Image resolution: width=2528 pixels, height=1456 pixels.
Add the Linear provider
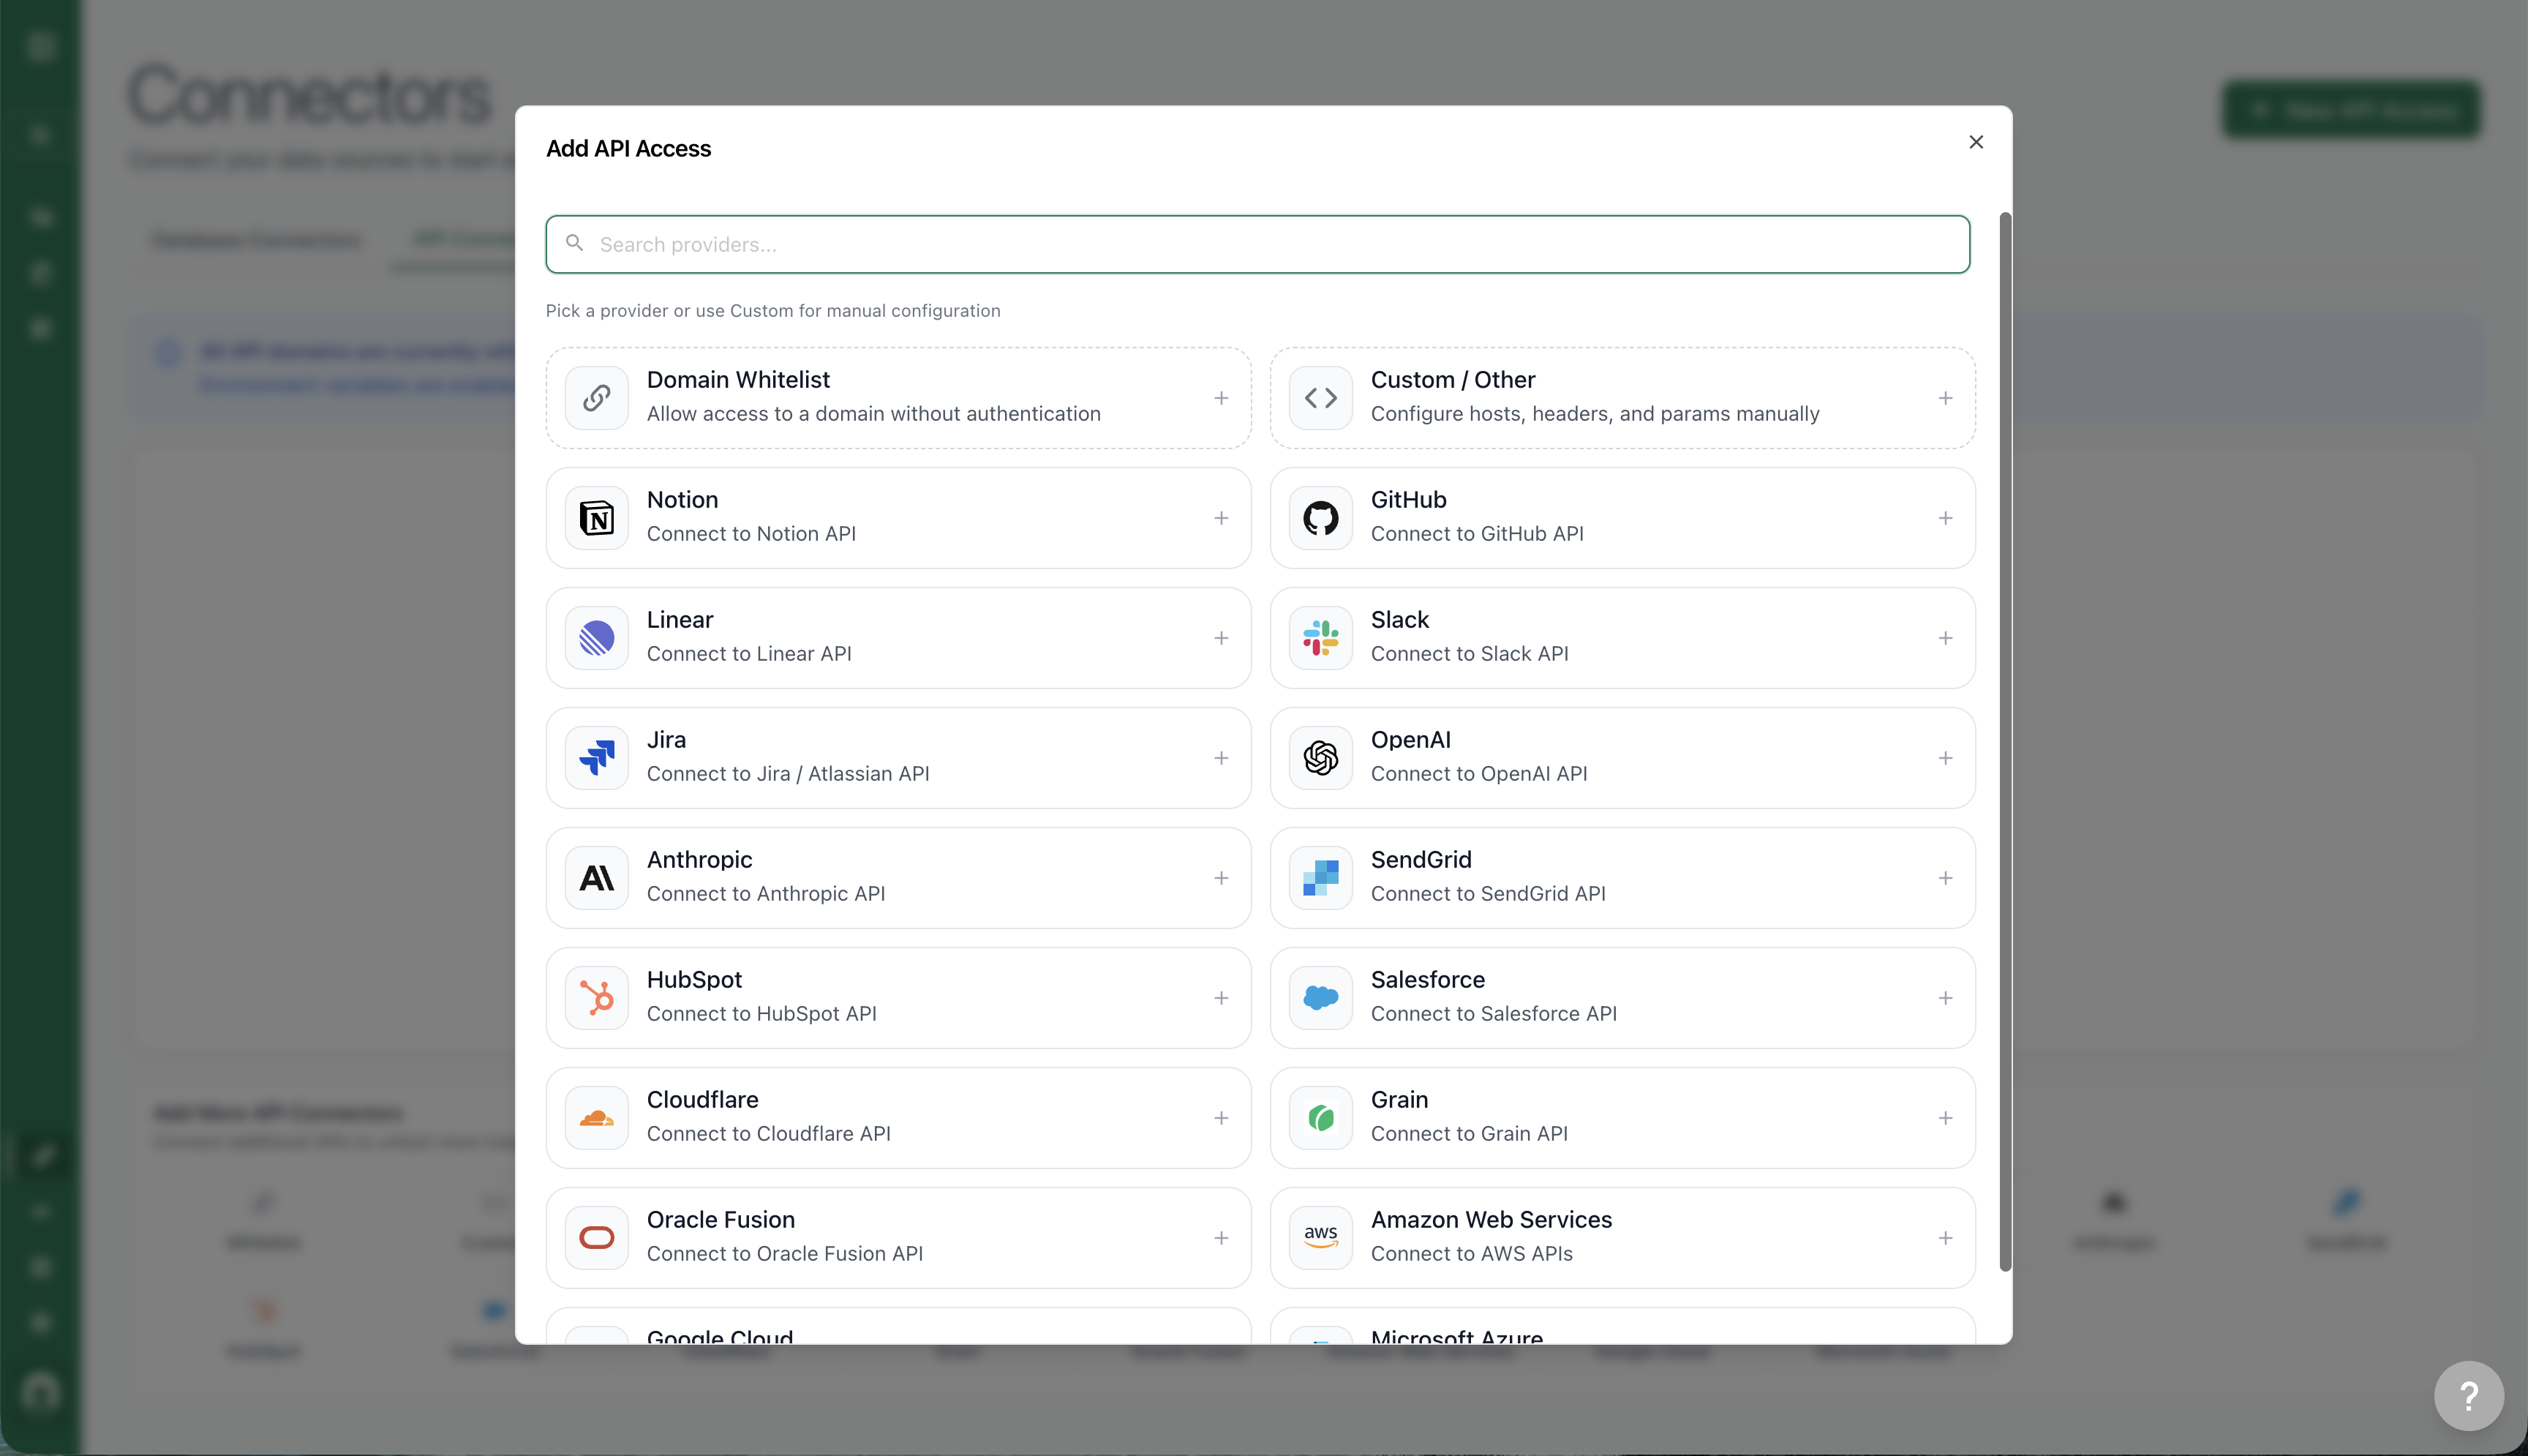click(x=899, y=638)
